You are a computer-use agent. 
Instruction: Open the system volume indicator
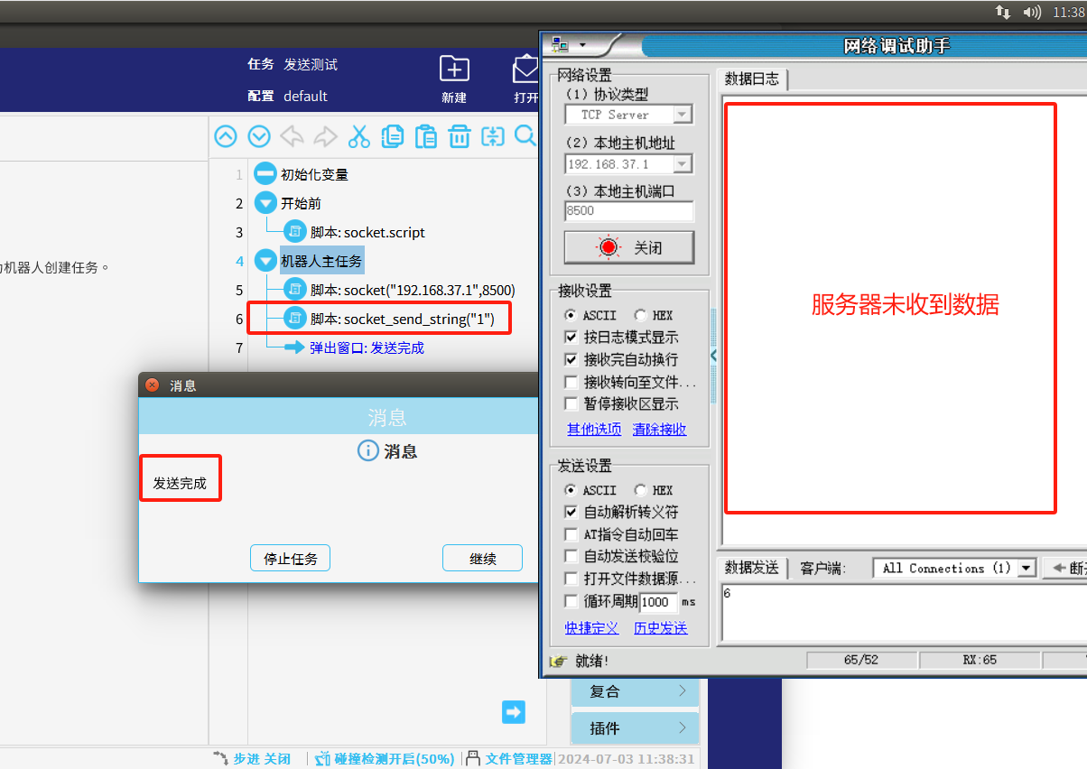[x=1031, y=12]
